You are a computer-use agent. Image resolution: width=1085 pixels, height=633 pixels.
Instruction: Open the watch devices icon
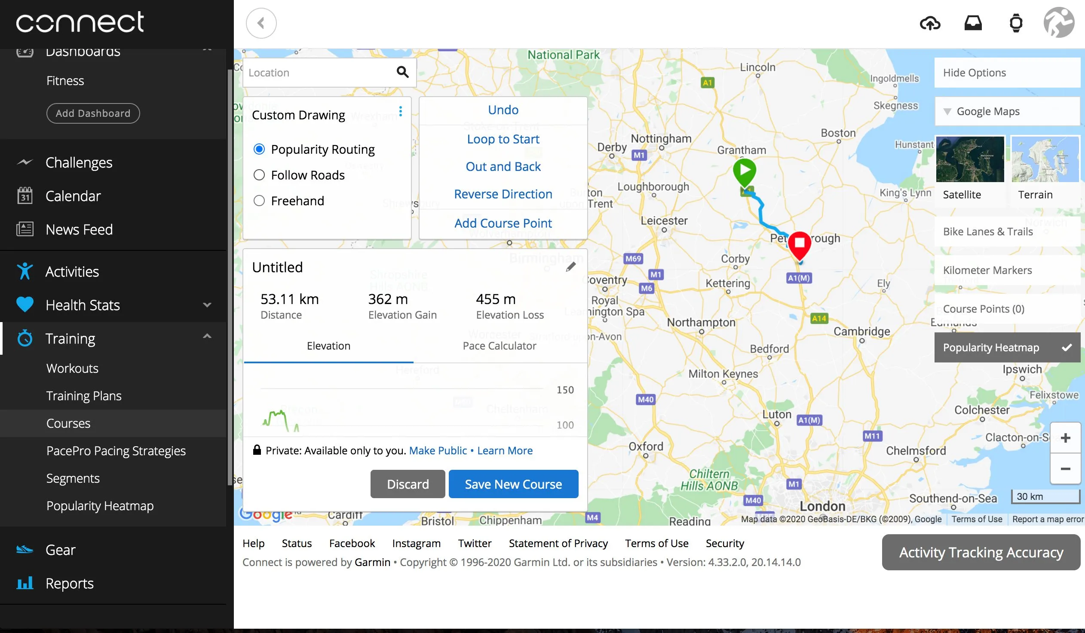[1016, 23]
